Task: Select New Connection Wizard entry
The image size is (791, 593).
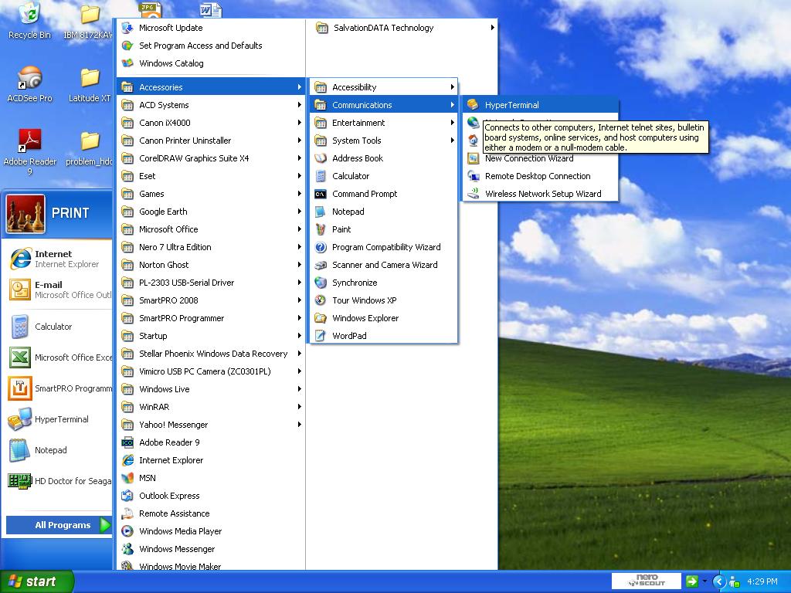Action: click(540, 158)
